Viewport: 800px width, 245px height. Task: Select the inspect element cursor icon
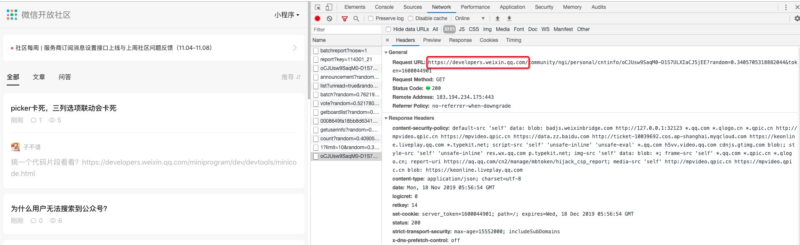318,7
